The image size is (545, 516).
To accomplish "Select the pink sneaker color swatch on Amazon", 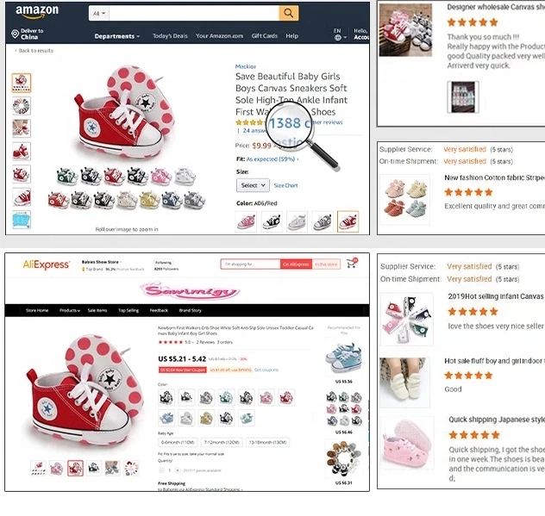I will [246, 221].
